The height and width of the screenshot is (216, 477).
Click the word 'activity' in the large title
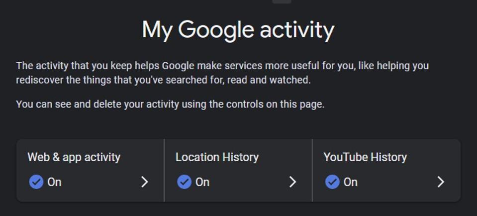point(297,29)
